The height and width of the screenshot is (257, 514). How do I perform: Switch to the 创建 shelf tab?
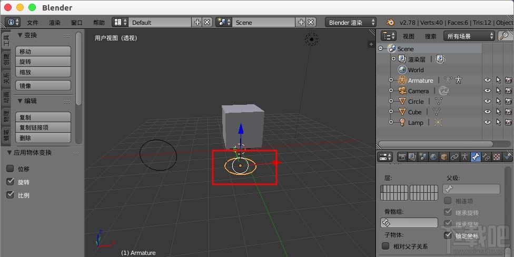pos(6,59)
